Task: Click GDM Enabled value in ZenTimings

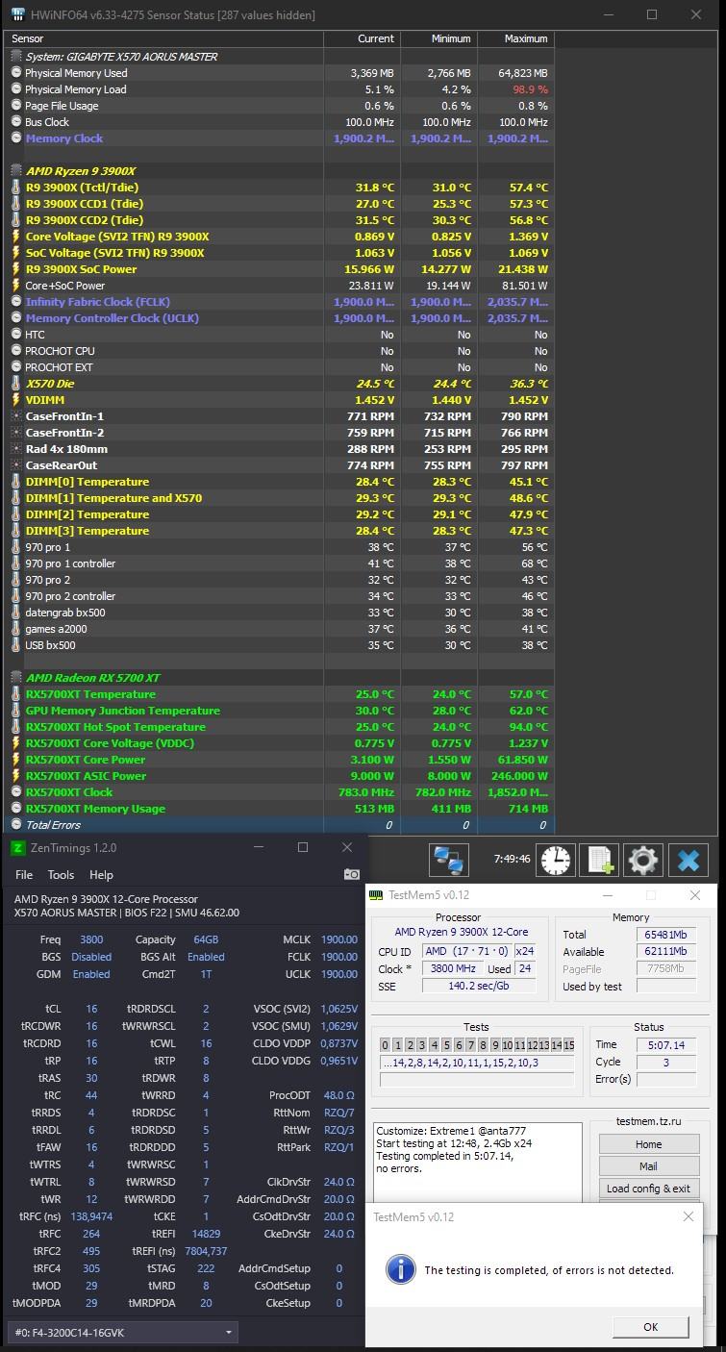Action: (91, 974)
